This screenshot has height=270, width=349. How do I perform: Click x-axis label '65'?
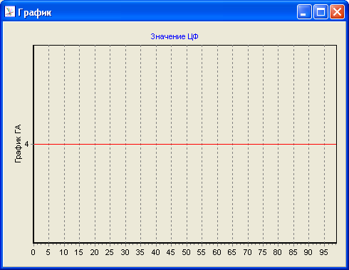[x=232, y=252]
